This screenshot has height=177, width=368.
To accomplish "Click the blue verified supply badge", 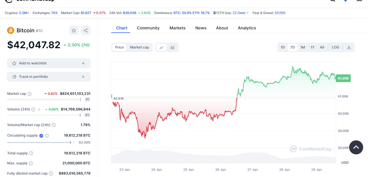I will (41, 136).
